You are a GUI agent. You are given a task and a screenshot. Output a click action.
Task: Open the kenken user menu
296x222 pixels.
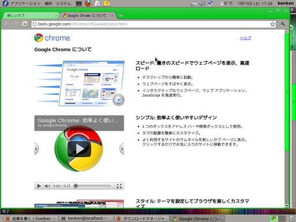pyautogui.click(x=286, y=3)
